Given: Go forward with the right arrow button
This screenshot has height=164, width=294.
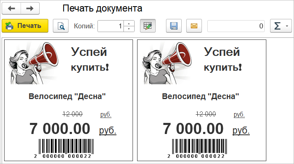Looking at the screenshot, I should point(30,8).
